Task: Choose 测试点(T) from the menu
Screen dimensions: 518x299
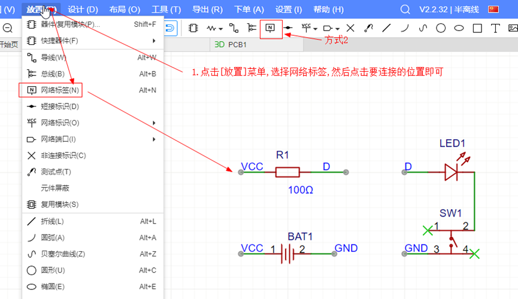Action: pos(93,172)
